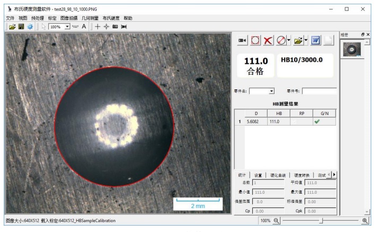Switch to the 硬化曲线 tab
This screenshot has width=375, height=232.
click(278, 175)
